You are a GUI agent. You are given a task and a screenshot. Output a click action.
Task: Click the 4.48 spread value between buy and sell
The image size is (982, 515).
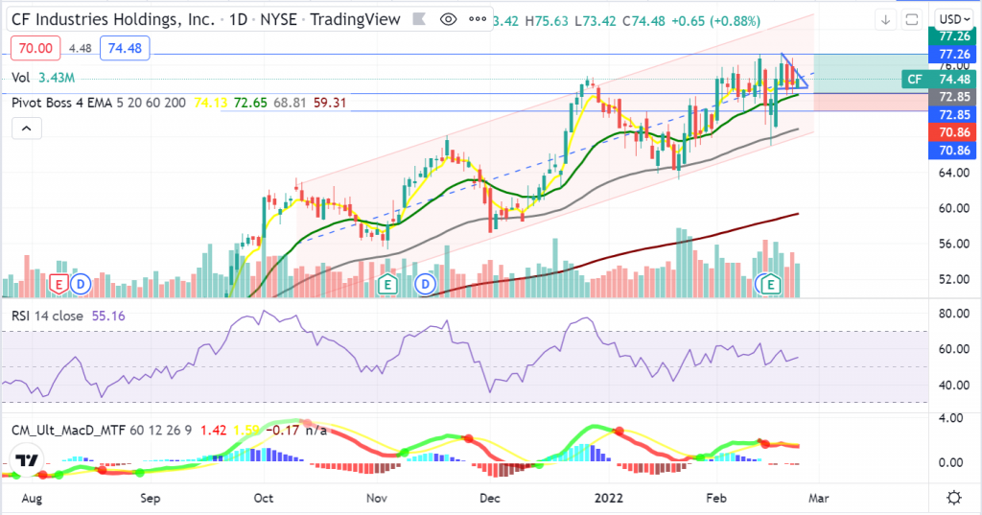(x=81, y=48)
